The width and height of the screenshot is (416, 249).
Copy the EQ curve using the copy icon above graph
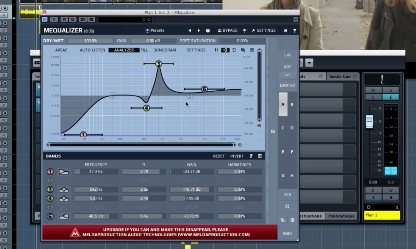click(243, 50)
